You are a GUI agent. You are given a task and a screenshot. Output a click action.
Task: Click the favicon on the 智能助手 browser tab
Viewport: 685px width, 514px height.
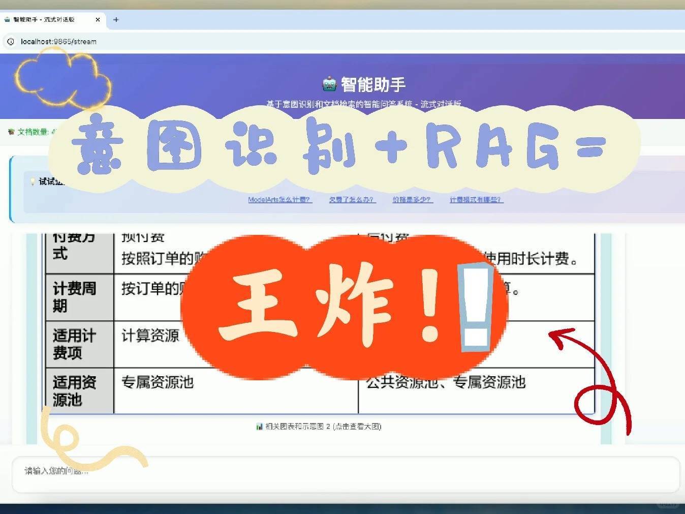7,19
